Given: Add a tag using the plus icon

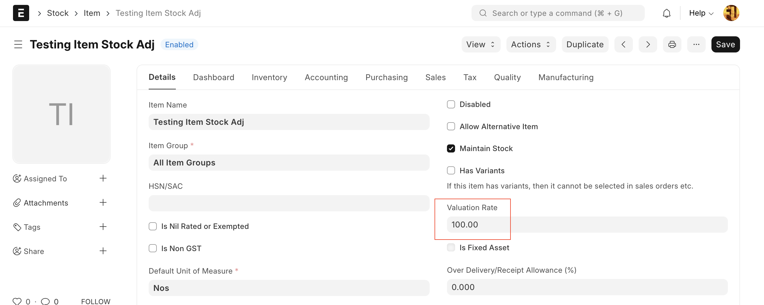Looking at the screenshot, I should click(x=103, y=227).
